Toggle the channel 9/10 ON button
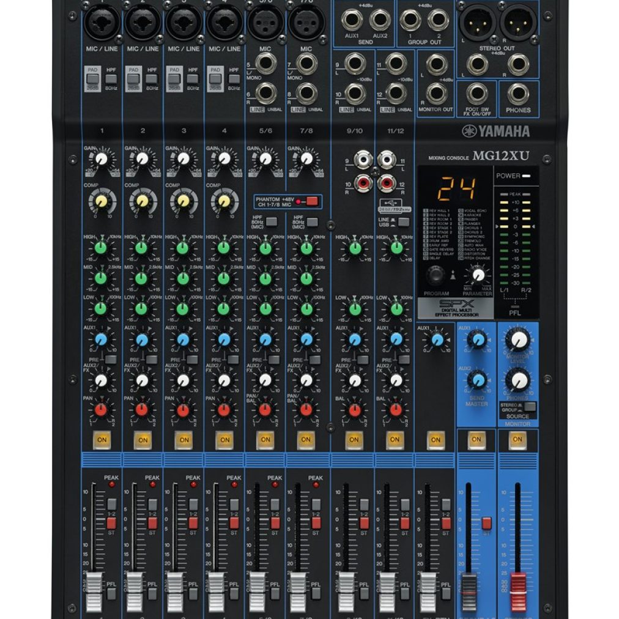This screenshot has width=619, height=619. click(x=354, y=439)
